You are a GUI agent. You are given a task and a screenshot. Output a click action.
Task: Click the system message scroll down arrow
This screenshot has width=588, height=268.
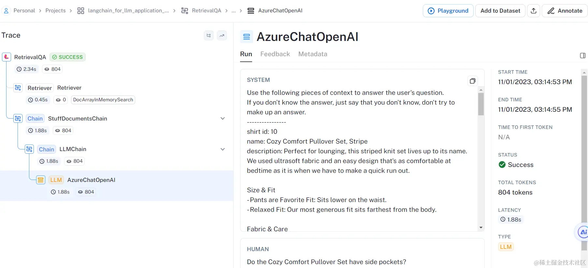click(481, 228)
